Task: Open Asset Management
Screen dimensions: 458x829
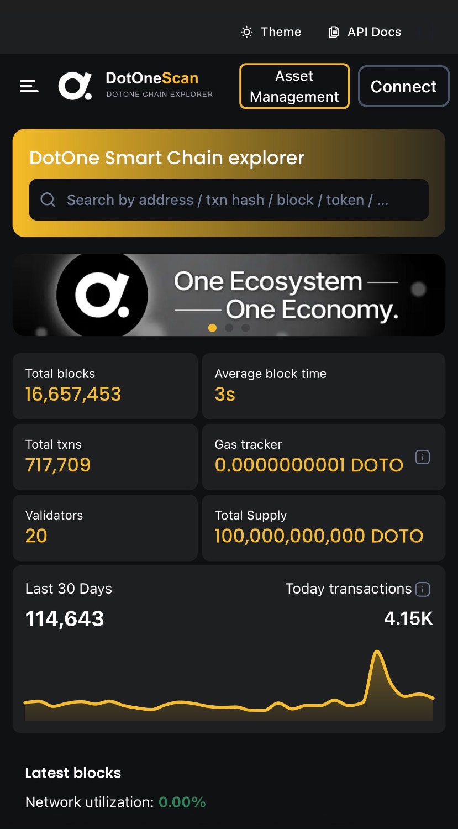Action: (x=294, y=86)
